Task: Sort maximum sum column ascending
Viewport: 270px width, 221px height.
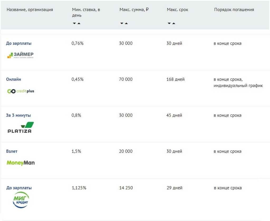Action: (126, 23)
